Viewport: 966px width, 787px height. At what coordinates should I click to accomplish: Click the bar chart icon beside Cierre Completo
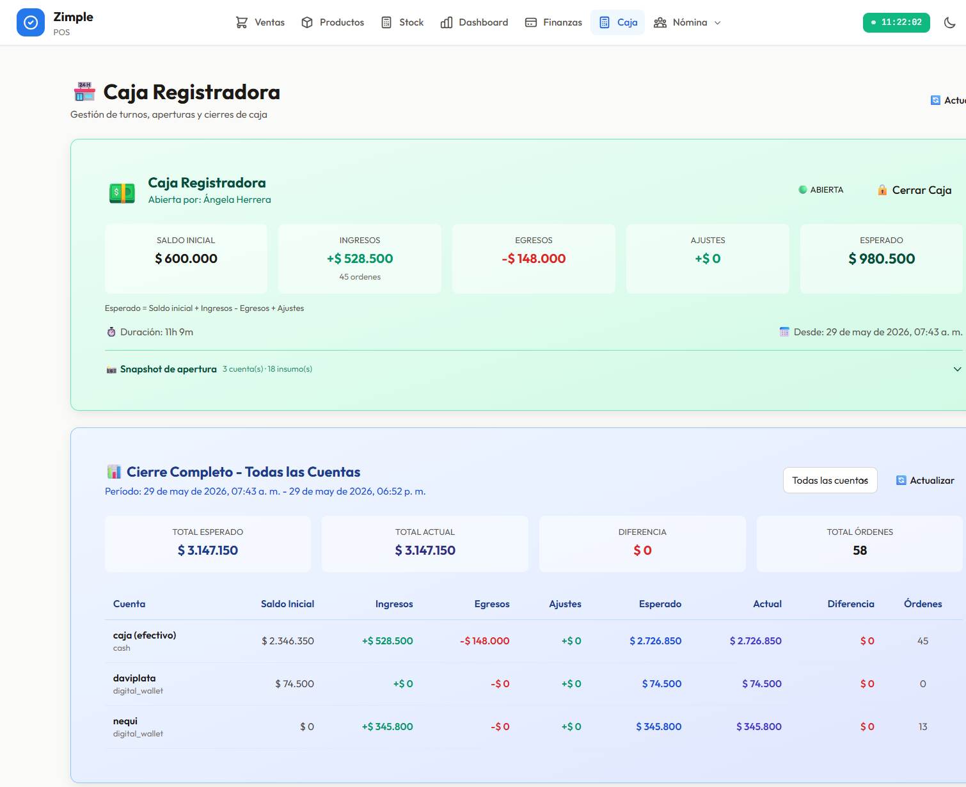(114, 472)
